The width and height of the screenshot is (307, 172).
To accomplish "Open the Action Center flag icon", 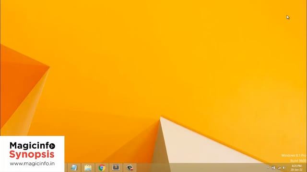I will pos(273,168).
